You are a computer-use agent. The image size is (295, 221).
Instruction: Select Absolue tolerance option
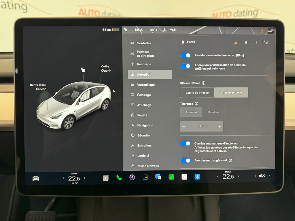(191, 112)
